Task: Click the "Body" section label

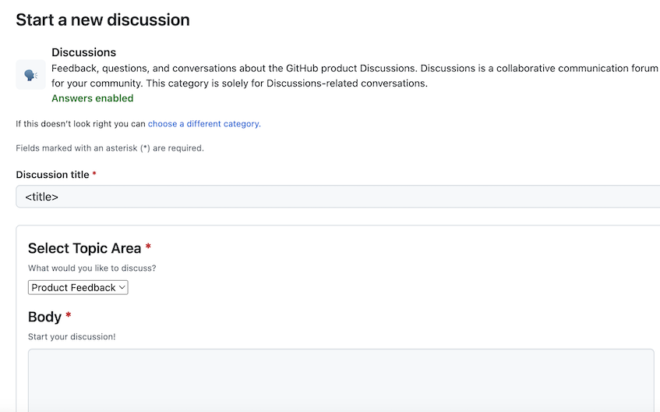Action: click(44, 317)
